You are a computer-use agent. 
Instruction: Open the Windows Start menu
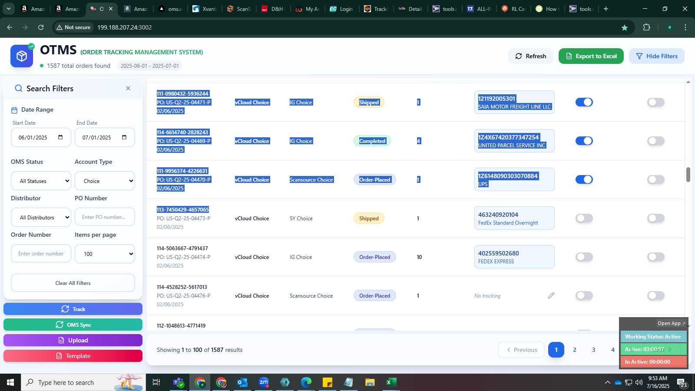[10, 382]
